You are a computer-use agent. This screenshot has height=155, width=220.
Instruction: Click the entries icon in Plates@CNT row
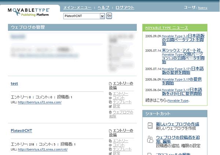point(110,141)
